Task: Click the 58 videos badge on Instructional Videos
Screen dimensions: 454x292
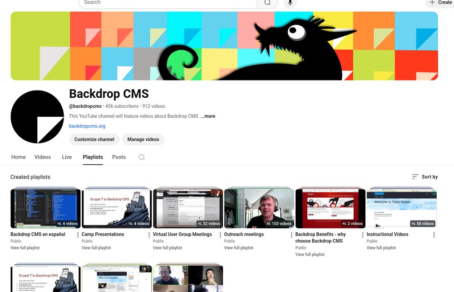Action: [423, 224]
